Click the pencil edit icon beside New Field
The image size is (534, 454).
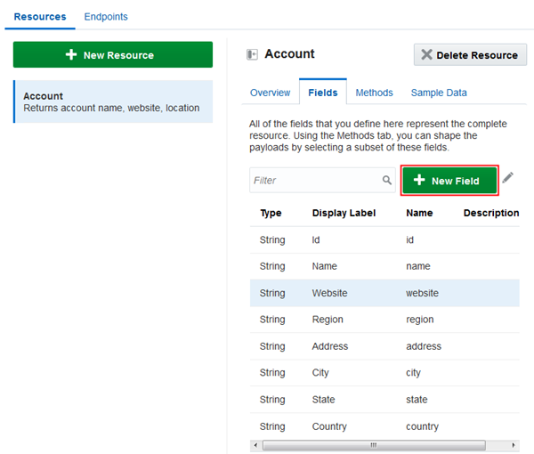tap(508, 179)
